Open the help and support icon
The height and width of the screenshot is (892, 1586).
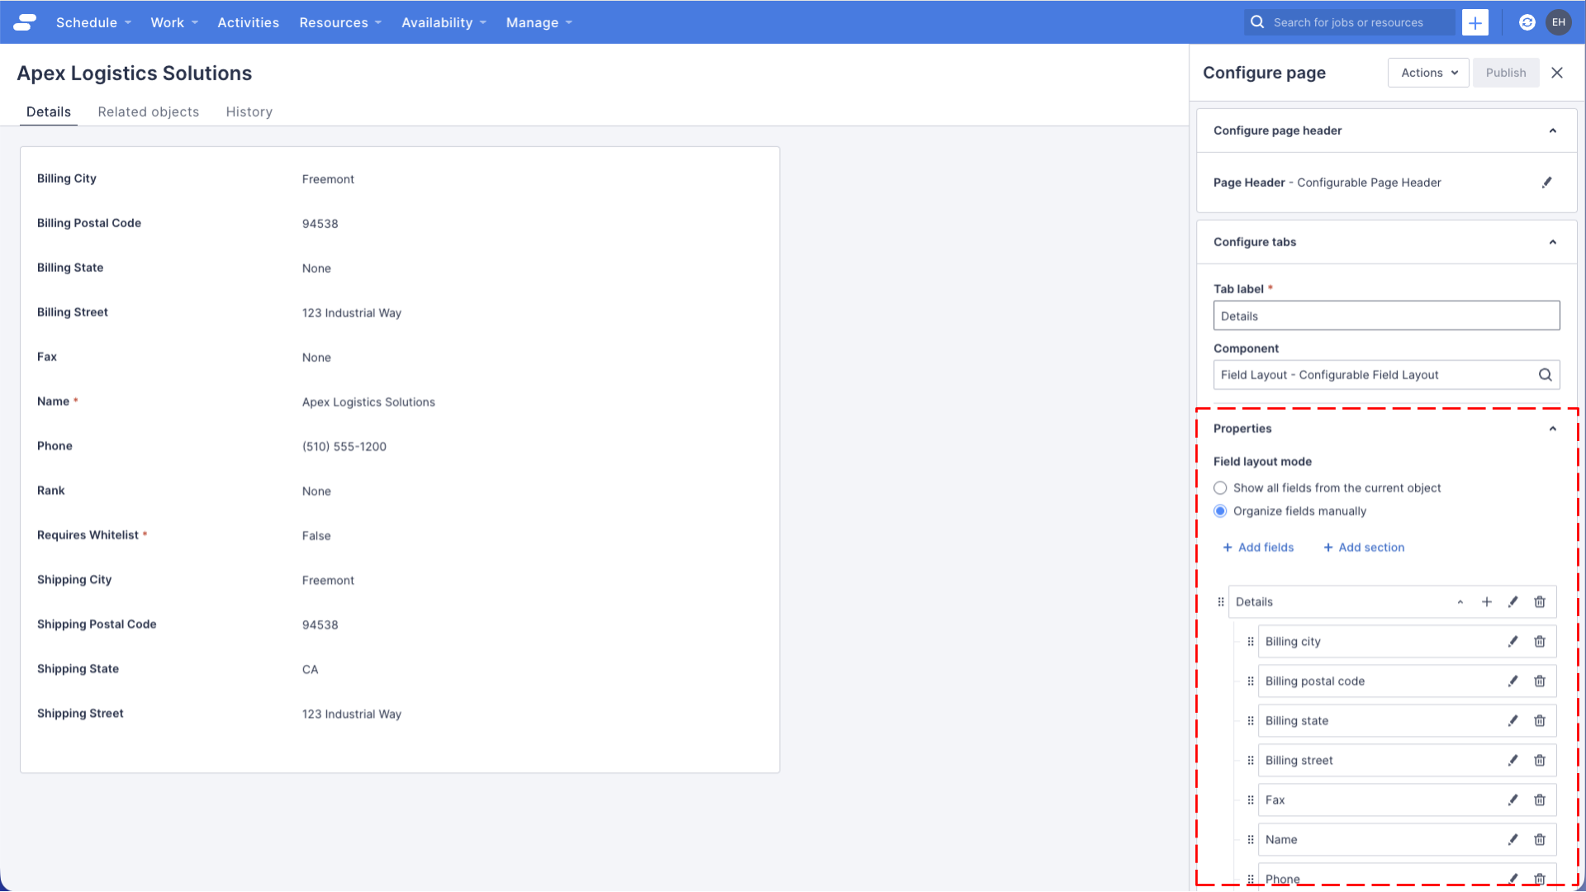1527,22
